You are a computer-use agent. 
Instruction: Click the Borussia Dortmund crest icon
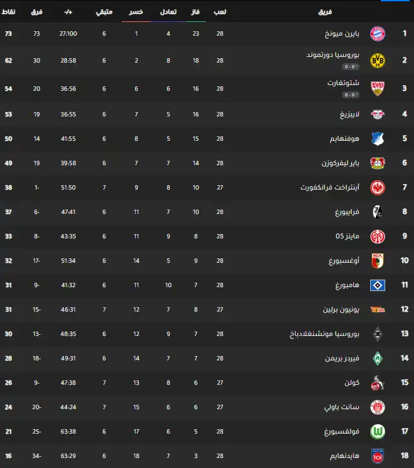[x=378, y=60]
